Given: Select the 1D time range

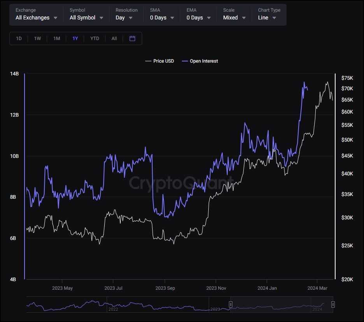Looking at the screenshot, I should pyautogui.click(x=19, y=38).
